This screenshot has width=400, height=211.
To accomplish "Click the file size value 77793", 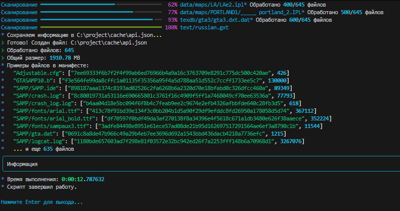I will coord(285,96).
